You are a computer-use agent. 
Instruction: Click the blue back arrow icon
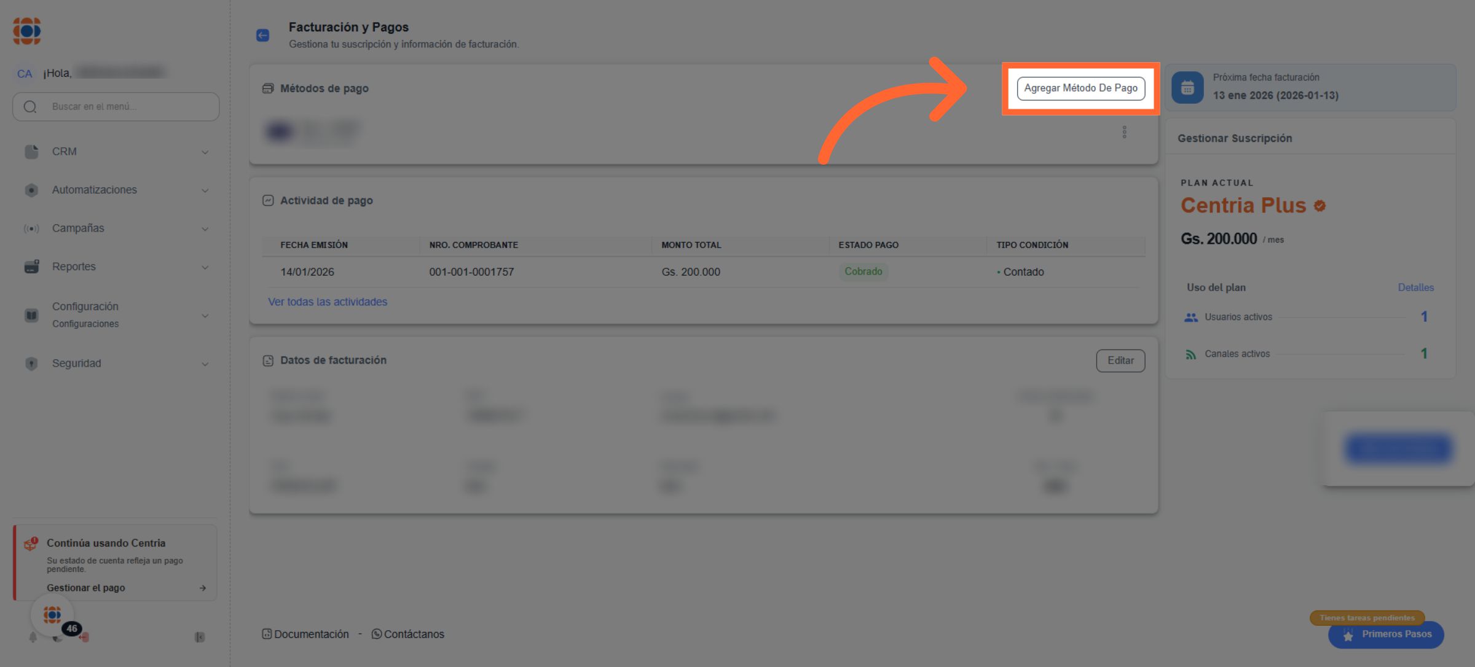[262, 36]
